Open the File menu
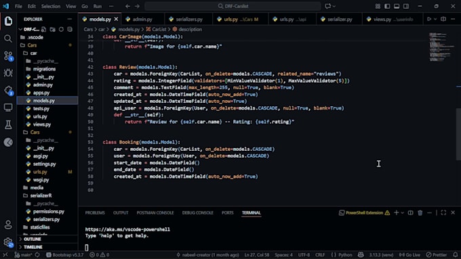Image resolution: width=461 pixels, height=259 pixels. pyautogui.click(x=18, y=6)
